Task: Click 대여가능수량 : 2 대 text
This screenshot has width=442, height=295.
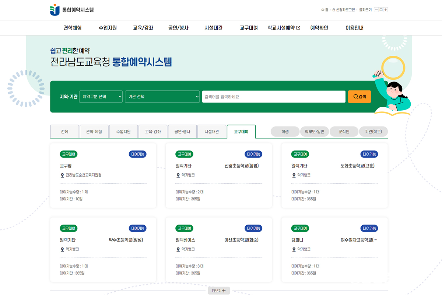Action: pos(190,192)
